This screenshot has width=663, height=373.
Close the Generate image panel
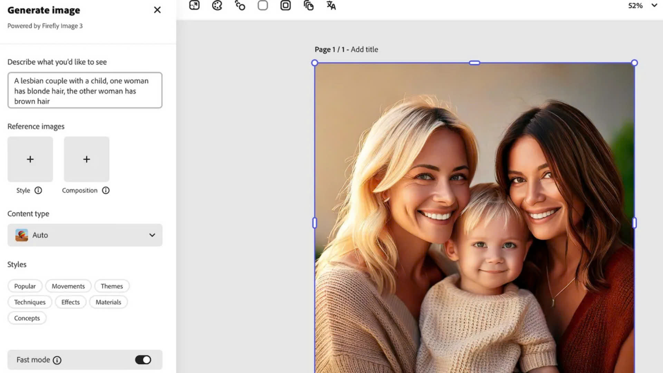tap(157, 10)
